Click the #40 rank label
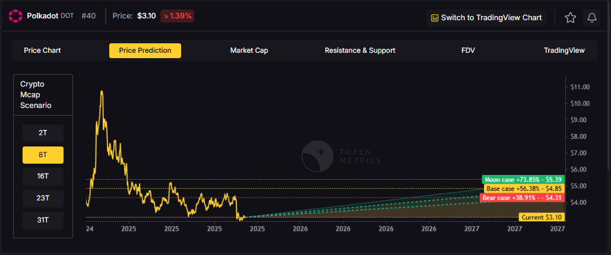The height and width of the screenshot is (255, 611). pos(88,17)
